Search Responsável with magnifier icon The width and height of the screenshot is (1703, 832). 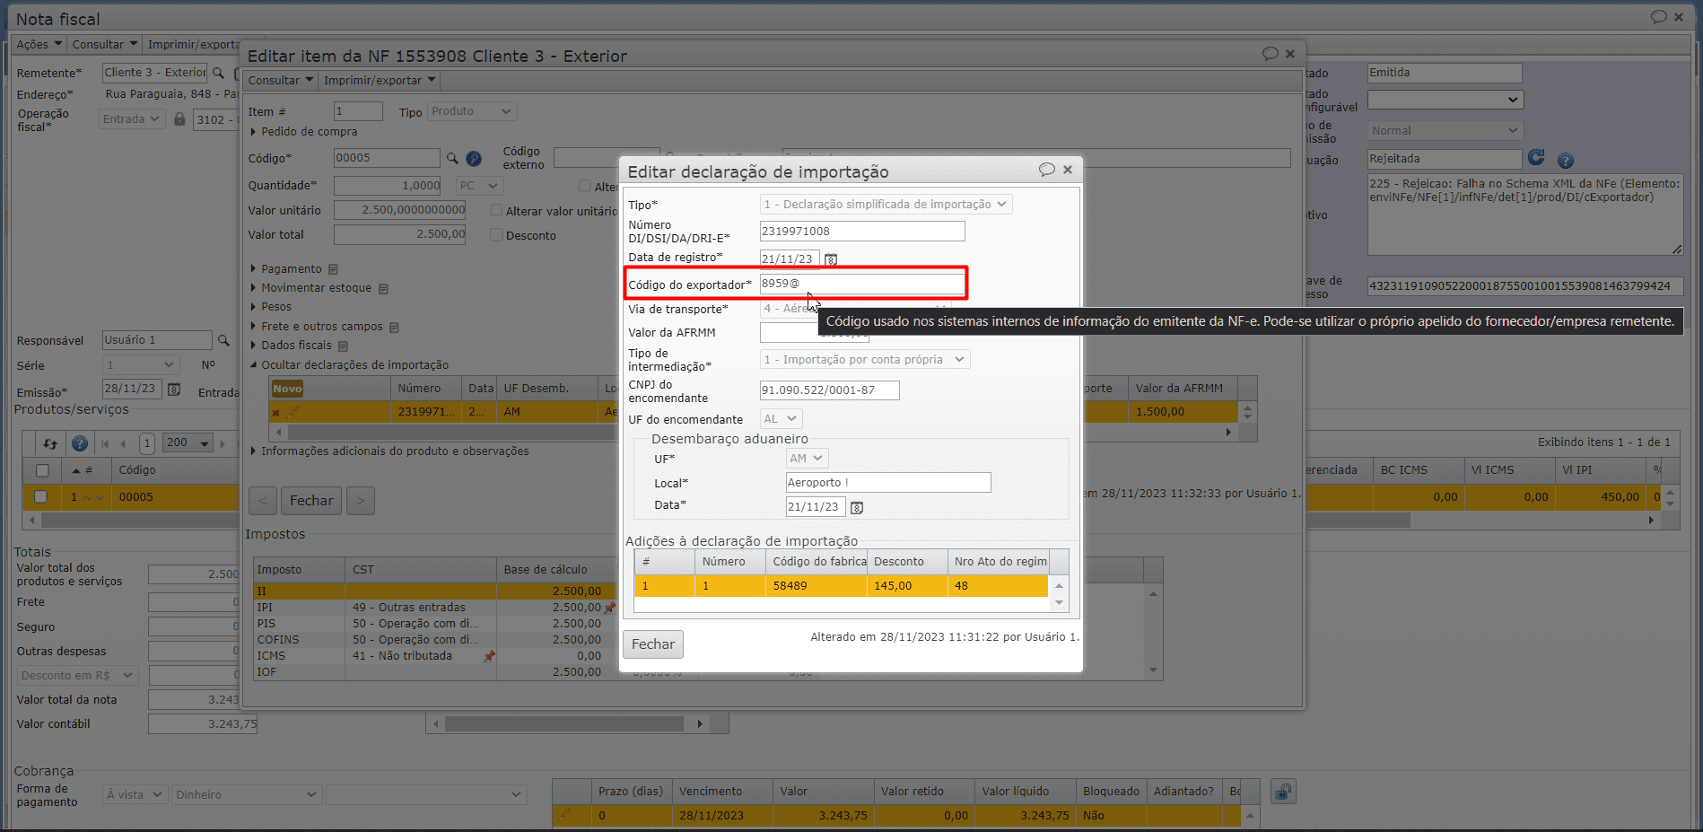click(x=223, y=341)
